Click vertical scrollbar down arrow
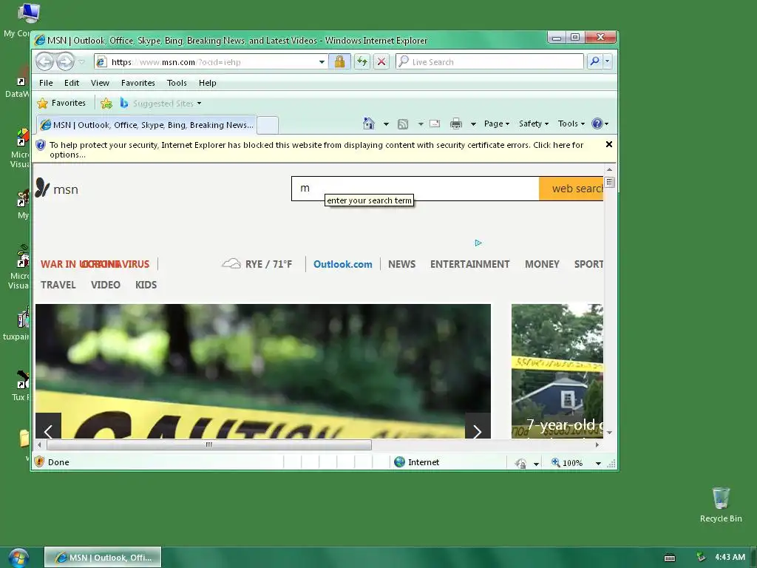The image size is (757, 568). (609, 432)
